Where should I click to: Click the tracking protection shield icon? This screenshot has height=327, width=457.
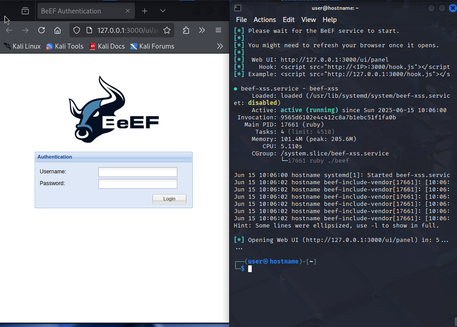(77, 30)
